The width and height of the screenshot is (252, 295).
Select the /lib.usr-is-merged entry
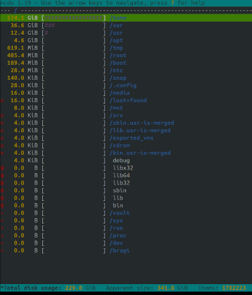tap(140, 130)
